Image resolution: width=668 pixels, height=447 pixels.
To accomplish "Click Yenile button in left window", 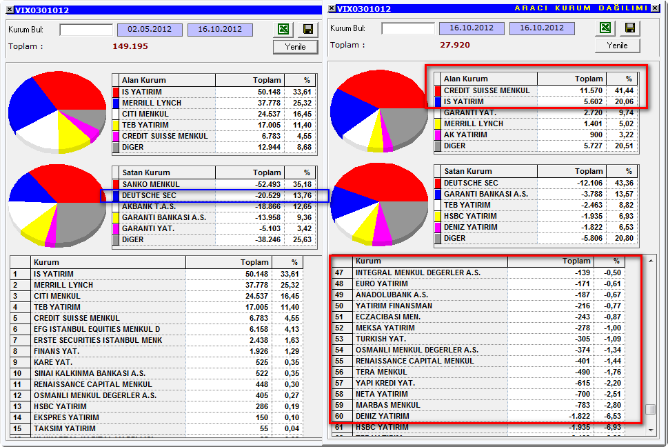I will 295,47.
